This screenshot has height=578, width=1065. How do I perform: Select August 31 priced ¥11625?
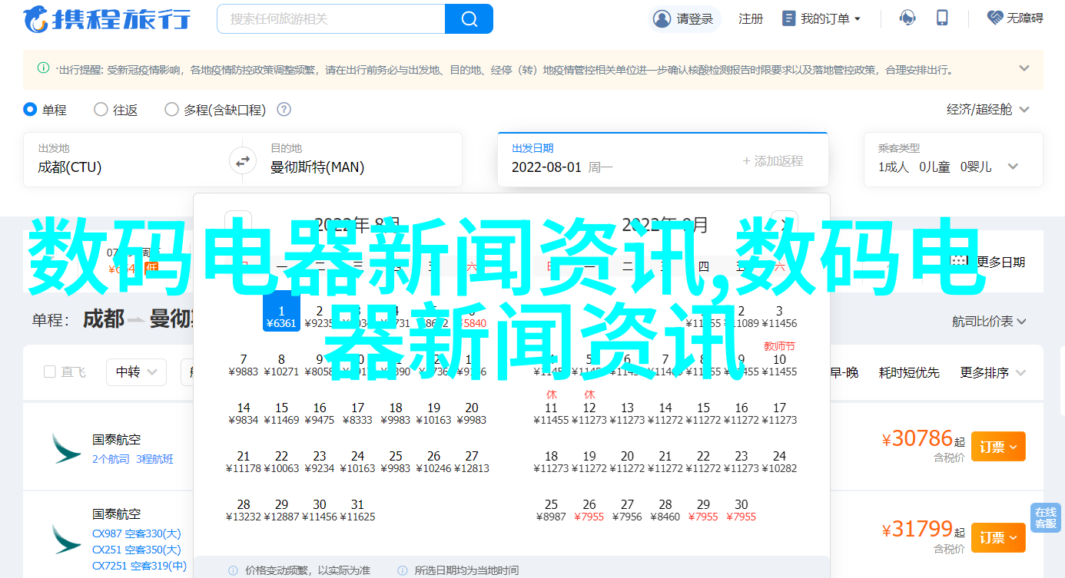pyautogui.click(x=357, y=510)
